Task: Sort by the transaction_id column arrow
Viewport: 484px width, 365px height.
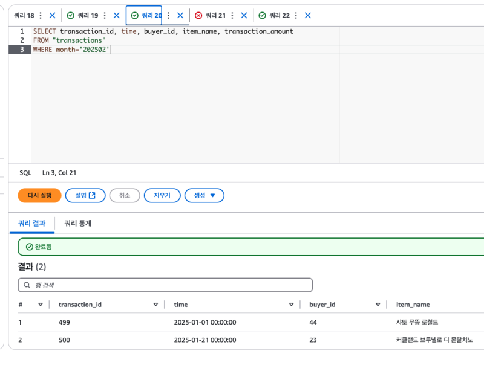Action: tap(155, 305)
